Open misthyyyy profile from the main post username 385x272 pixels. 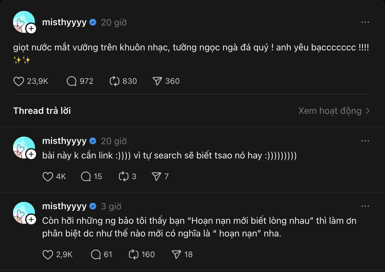(x=64, y=22)
